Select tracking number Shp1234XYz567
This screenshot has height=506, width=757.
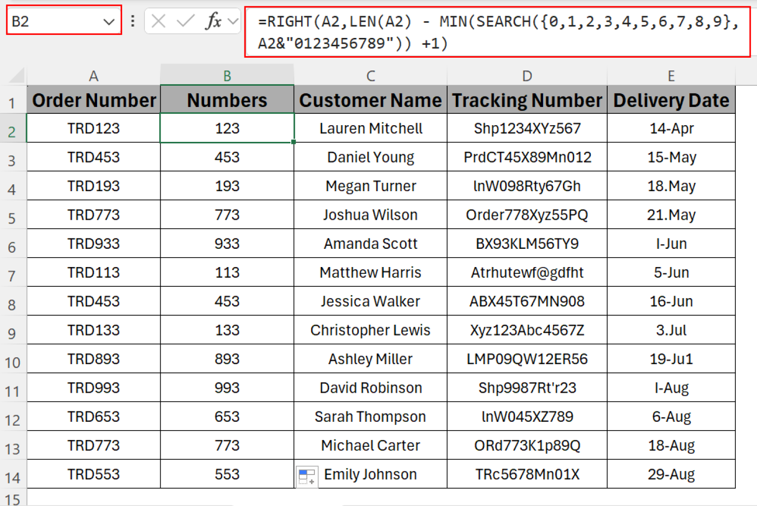coord(526,128)
